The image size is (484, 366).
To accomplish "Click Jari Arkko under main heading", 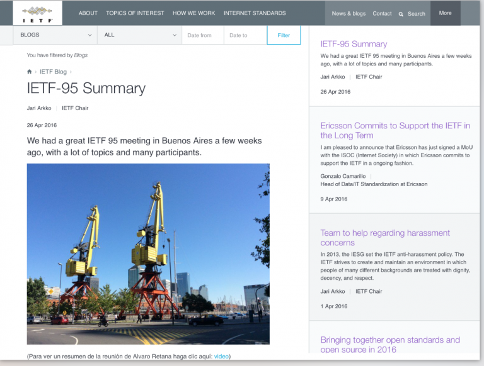I will pyautogui.click(x=39, y=108).
